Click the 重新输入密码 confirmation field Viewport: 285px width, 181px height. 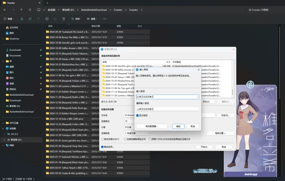[x=167, y=109]
